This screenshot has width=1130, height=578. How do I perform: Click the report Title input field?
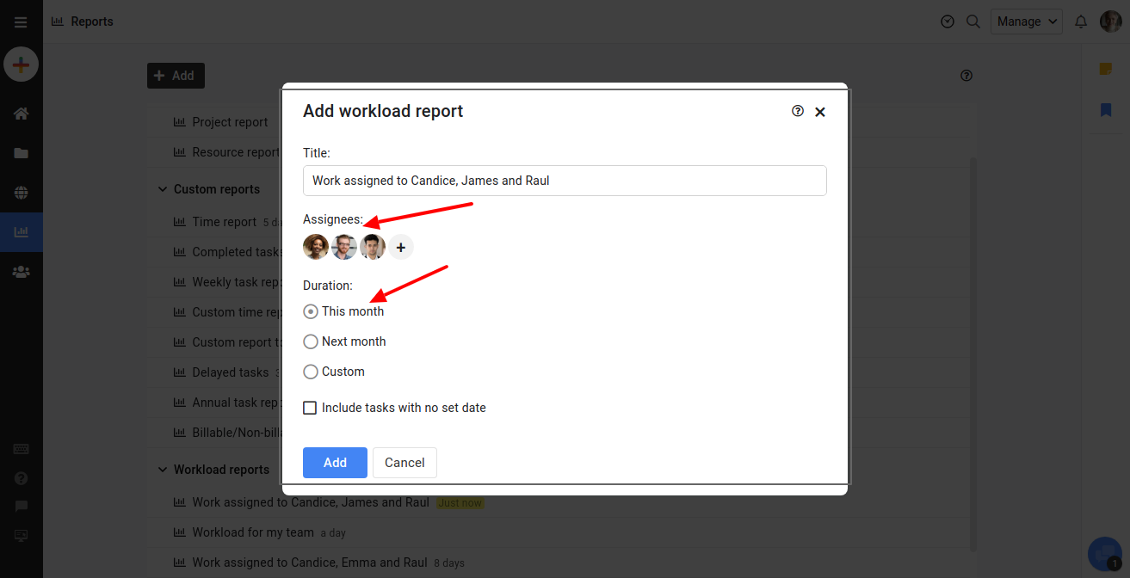[564, 181]
